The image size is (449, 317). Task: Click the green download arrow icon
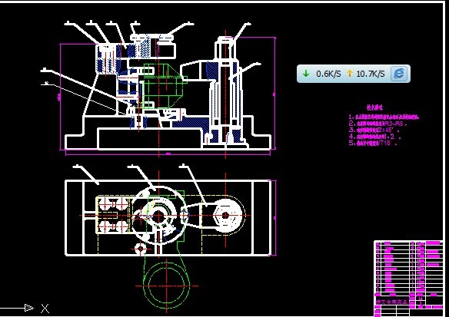306,74
